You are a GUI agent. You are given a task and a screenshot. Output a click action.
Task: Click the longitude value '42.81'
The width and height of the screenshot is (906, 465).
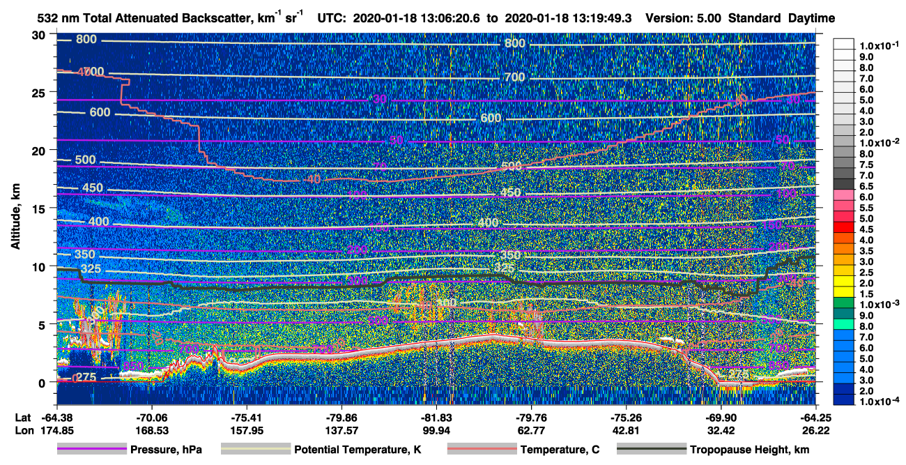[x=626, y=430]
